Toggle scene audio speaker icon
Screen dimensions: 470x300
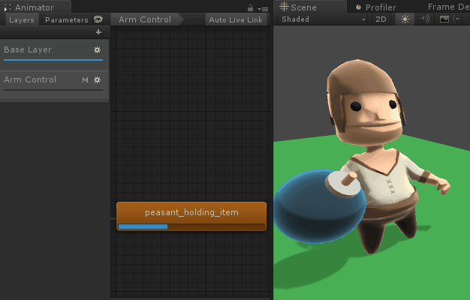pos(424,19)
